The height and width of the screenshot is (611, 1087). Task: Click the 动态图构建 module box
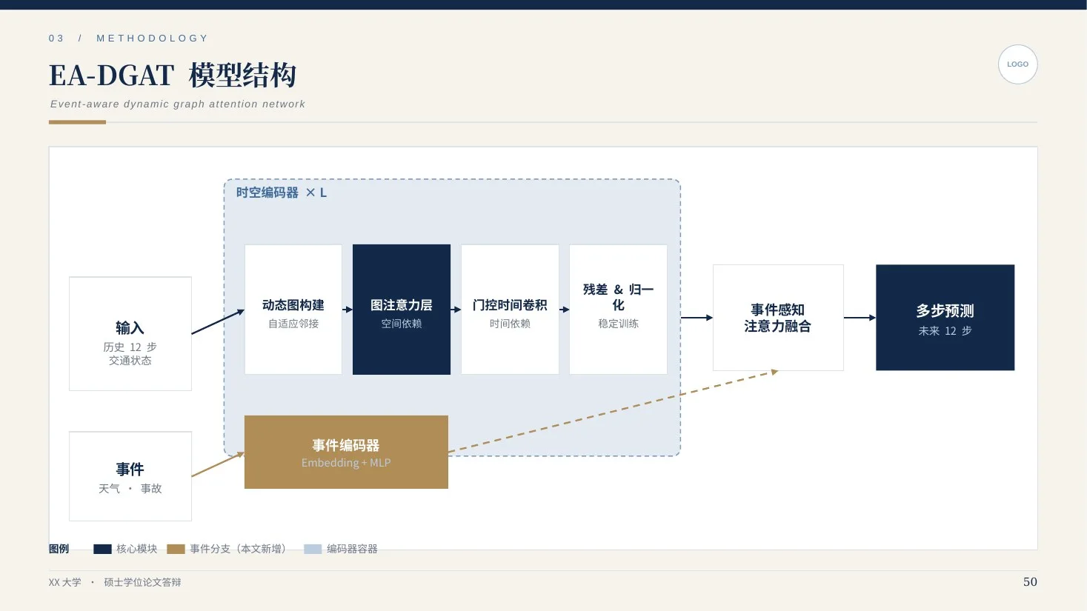pyautogui.click(x=293, y=310)
